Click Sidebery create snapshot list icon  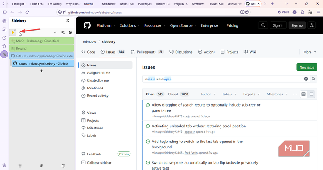point(63,33)
